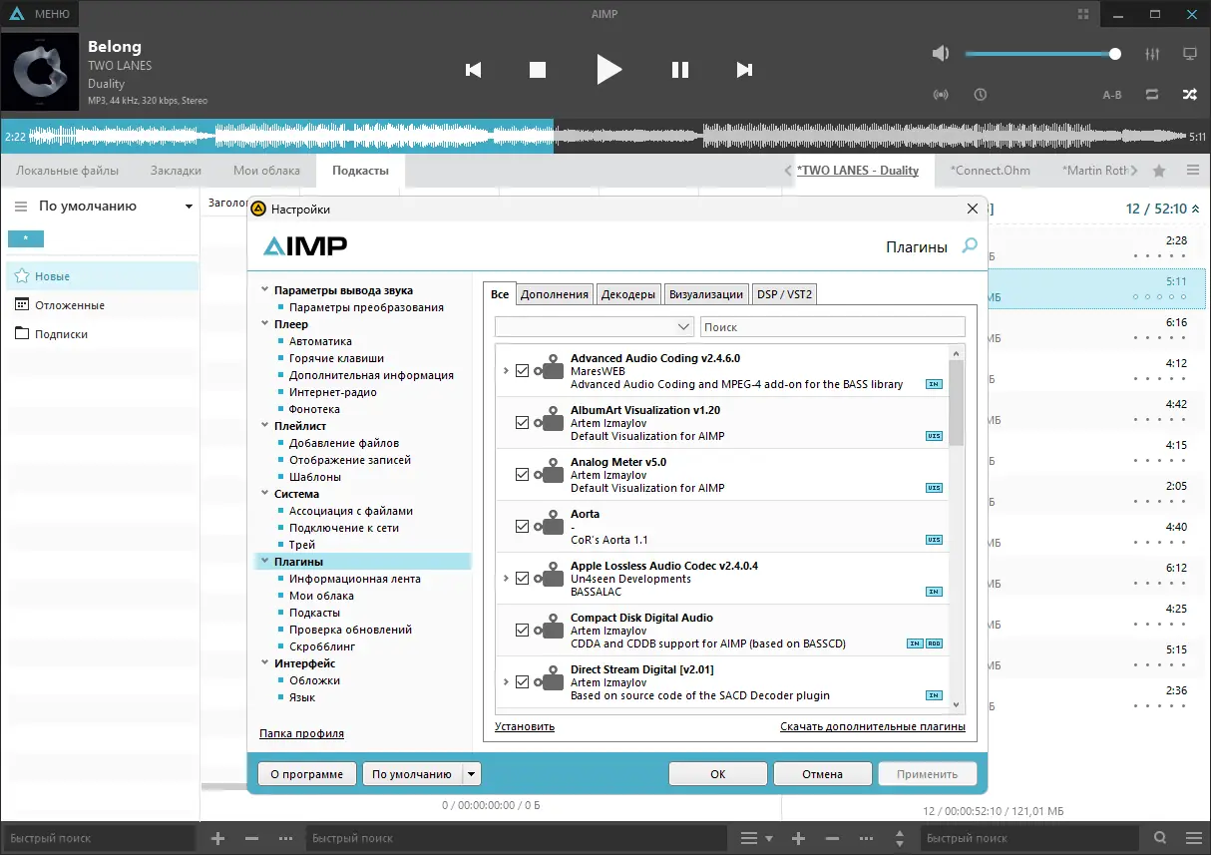Click the favorites star next to playlist tabs
The height and width of the screenshot is (855, 1211).
(x=1159, y=171)
